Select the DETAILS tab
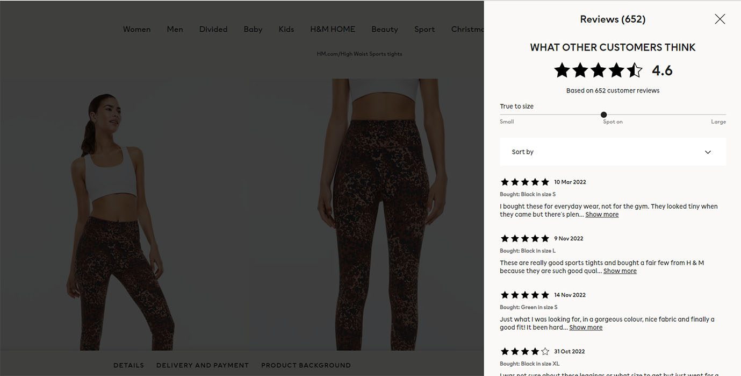 128,365
